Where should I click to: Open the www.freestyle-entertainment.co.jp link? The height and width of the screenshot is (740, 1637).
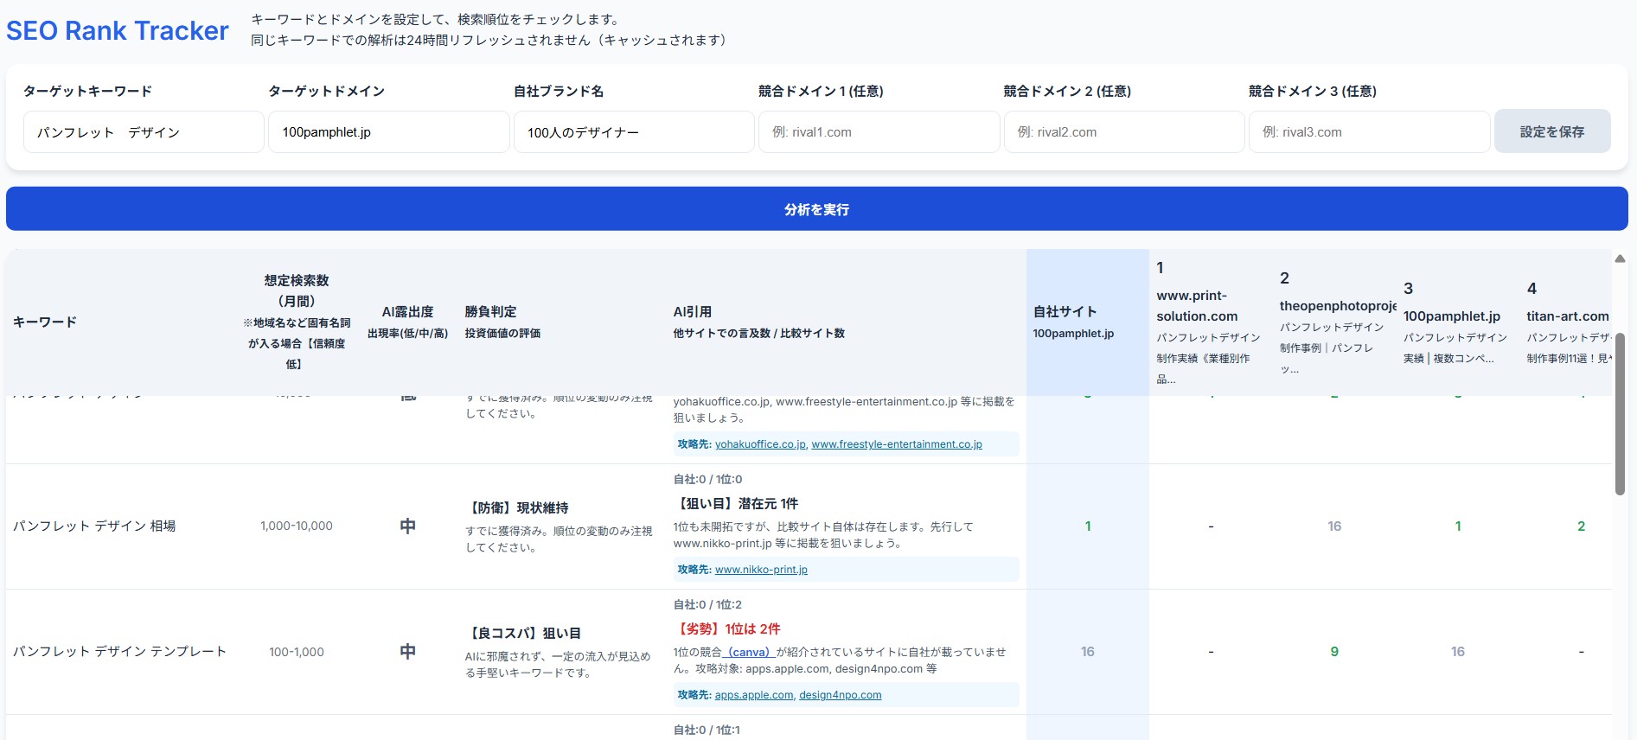click(x=896, y=444)
